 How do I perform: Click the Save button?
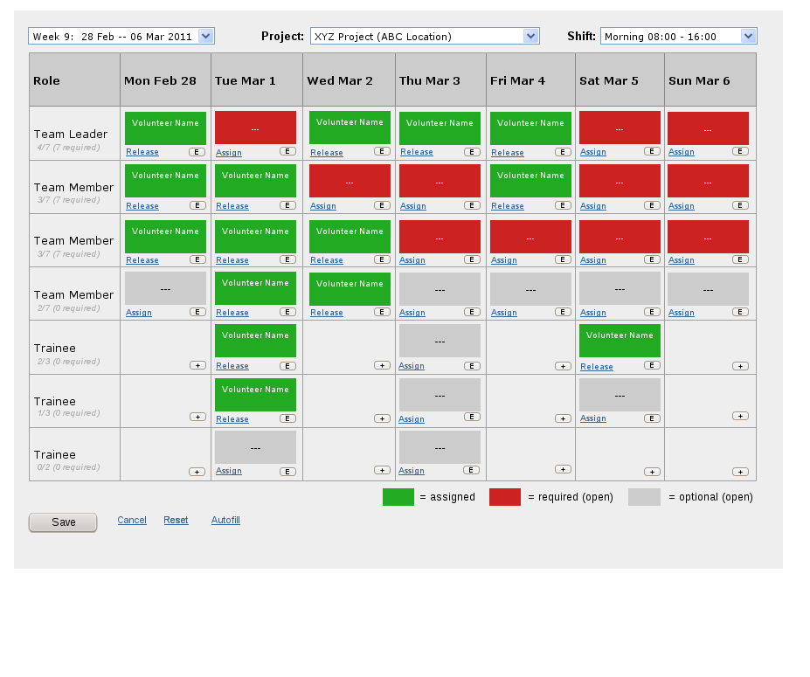tap(63, 522)
